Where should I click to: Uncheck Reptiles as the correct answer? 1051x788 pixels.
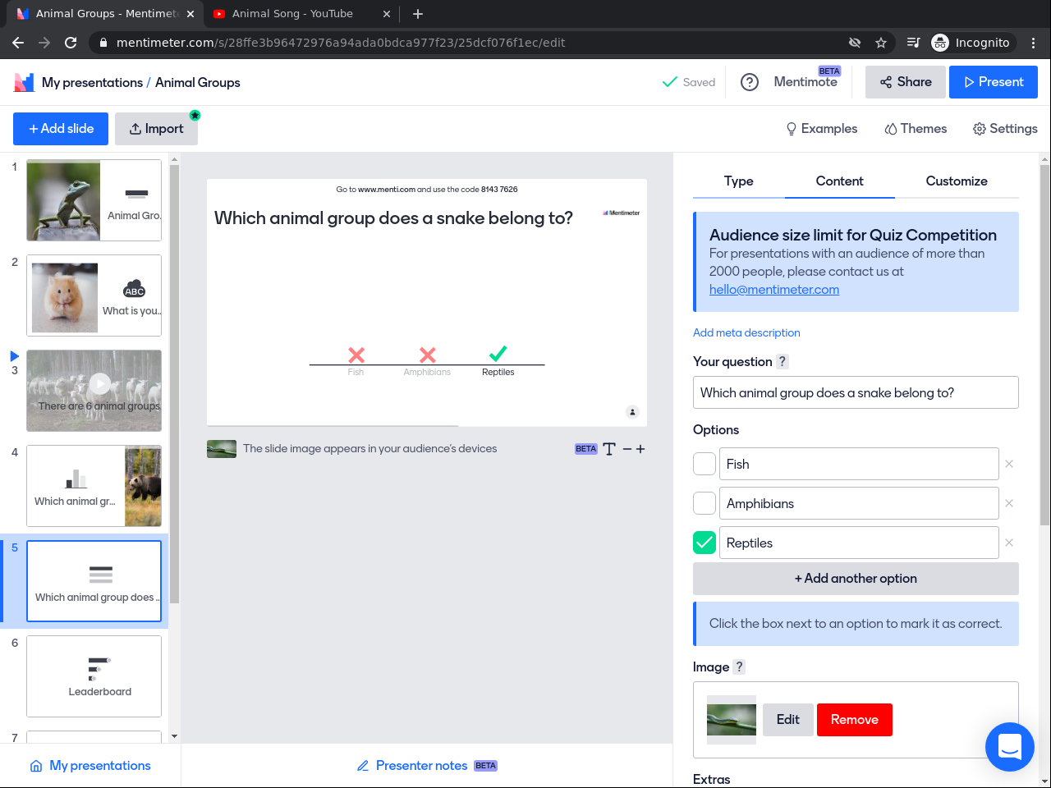(704, 543)
